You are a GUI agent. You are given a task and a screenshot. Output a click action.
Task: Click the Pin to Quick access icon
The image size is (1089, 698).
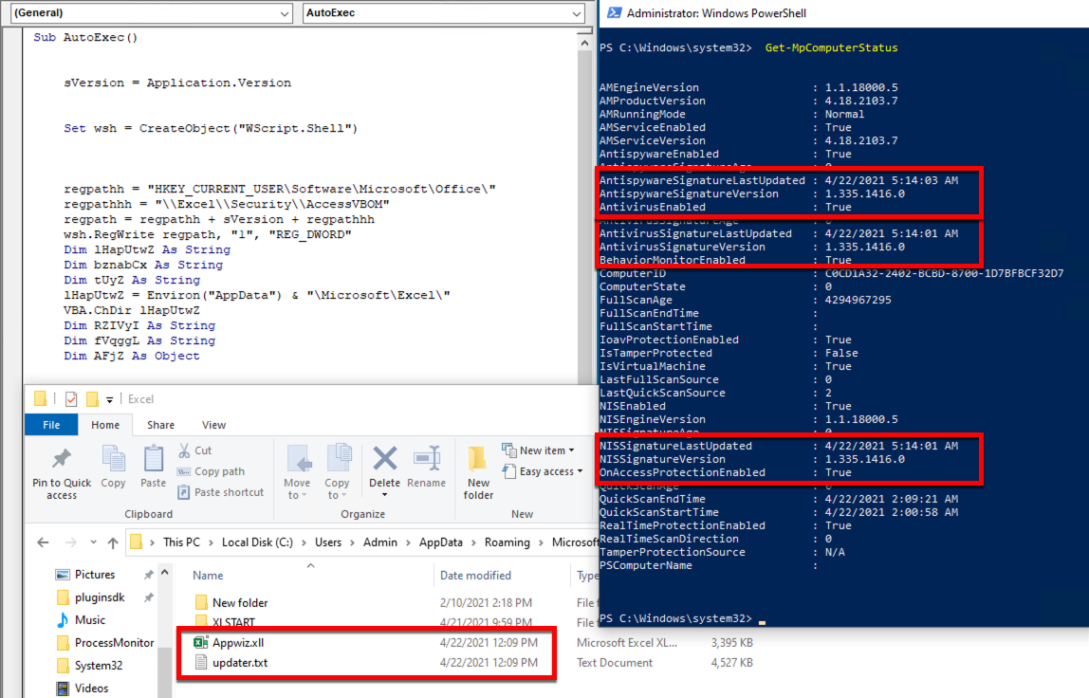pos(62,462)
